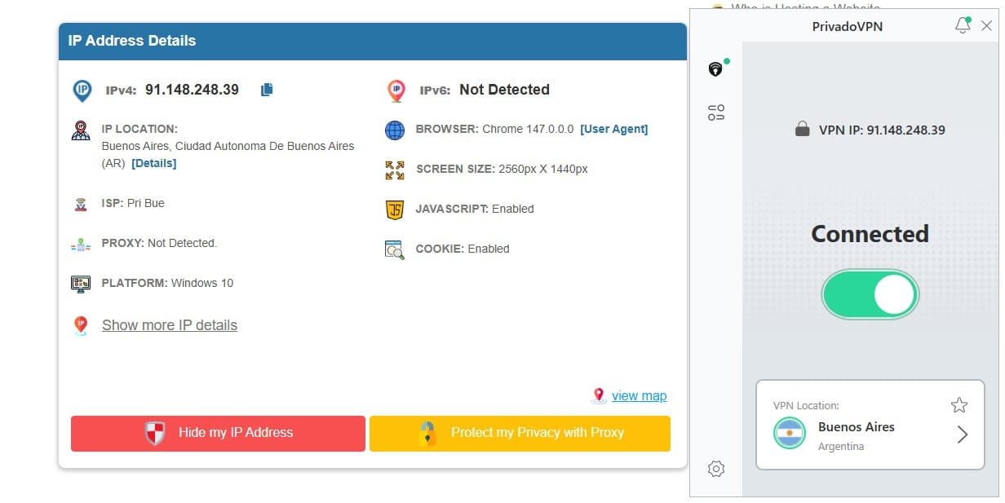Click the IPv6 Not Detected text
Viewport: 1005px width, 503px height.
pos(504,90)
